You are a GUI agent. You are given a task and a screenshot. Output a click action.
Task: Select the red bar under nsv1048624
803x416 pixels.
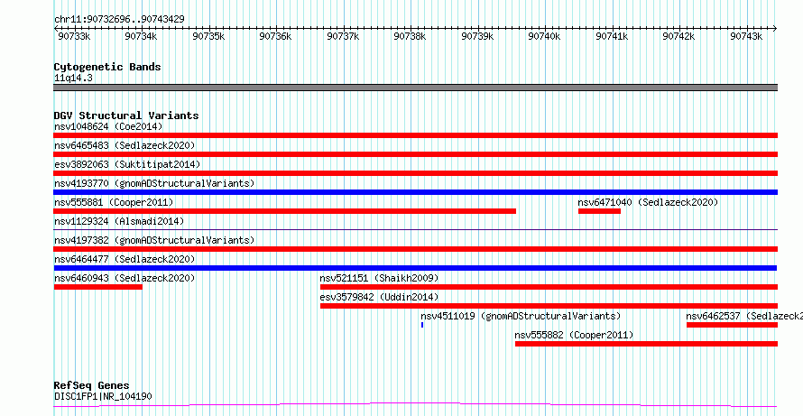click(415, 135)
